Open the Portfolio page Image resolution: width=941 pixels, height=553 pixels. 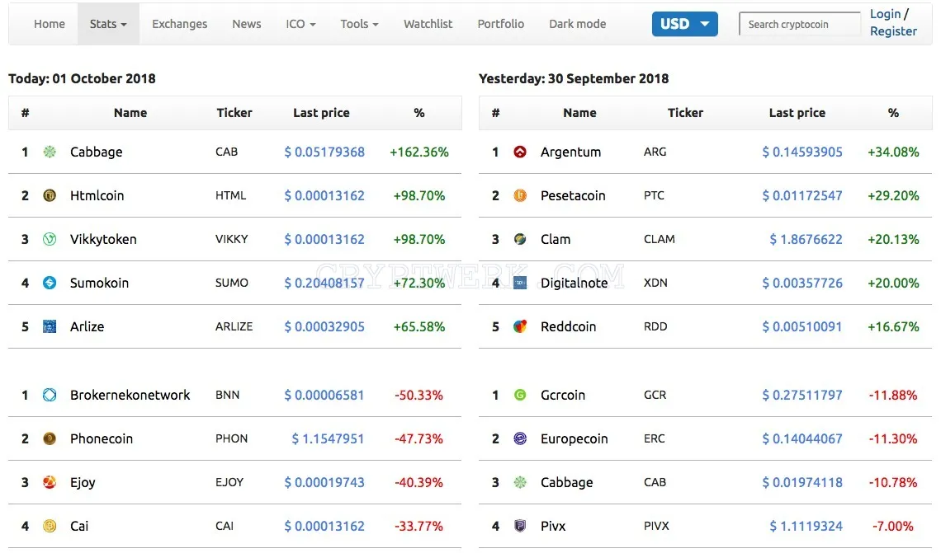point(500,24)
